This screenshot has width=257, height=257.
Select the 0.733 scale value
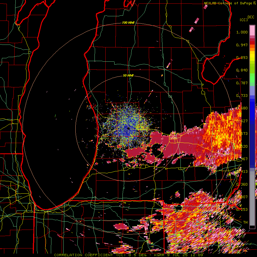click(242, 96)
